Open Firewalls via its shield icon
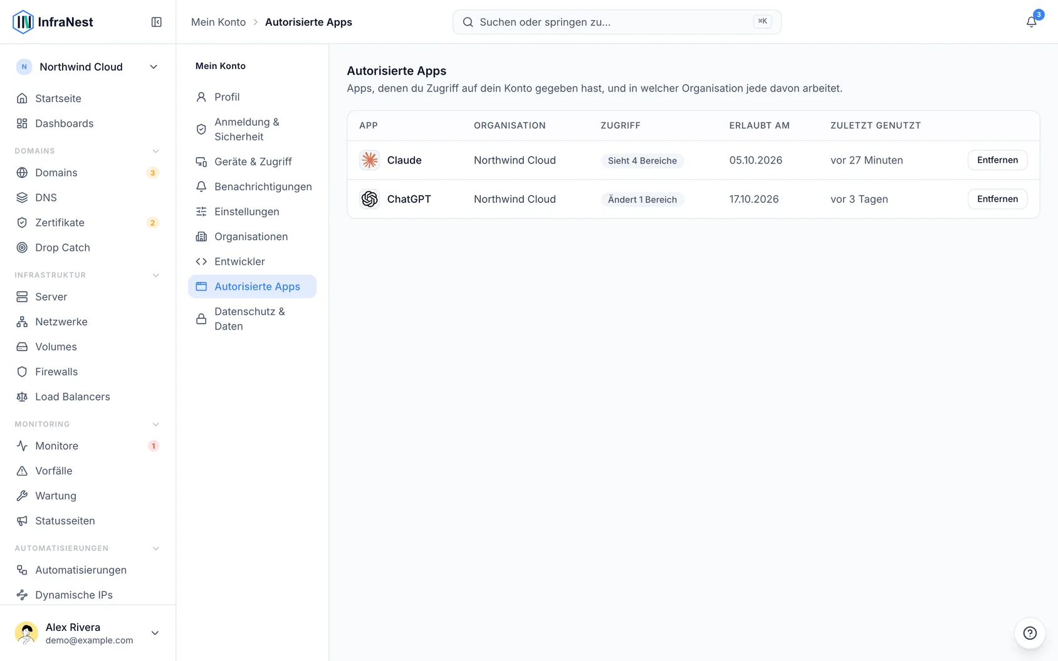Screen dimensions: 1058x661 click(22, 372)
